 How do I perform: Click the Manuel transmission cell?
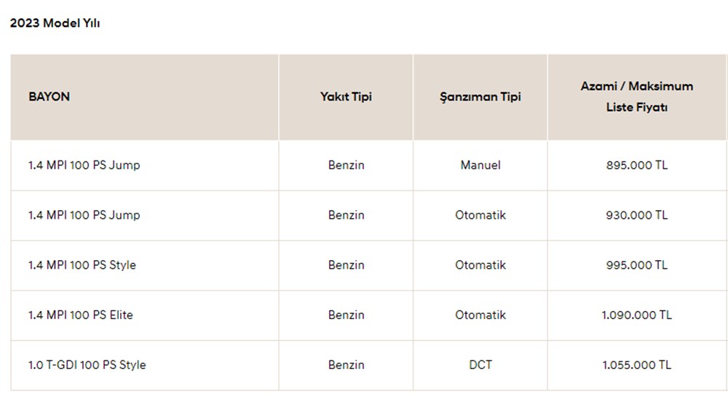click(480, 165)
